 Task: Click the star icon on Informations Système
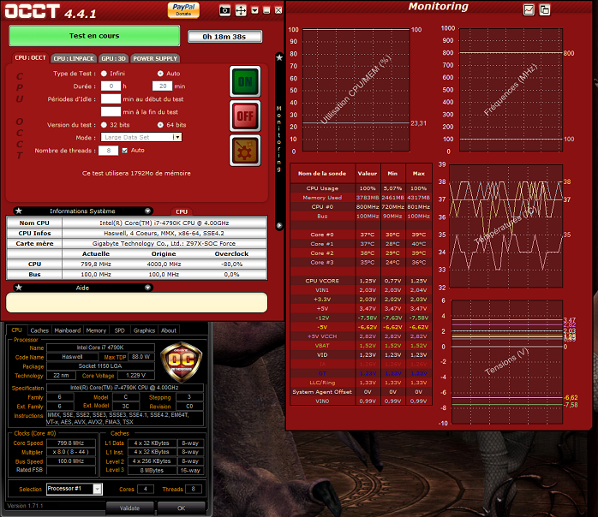coord(19,211)
